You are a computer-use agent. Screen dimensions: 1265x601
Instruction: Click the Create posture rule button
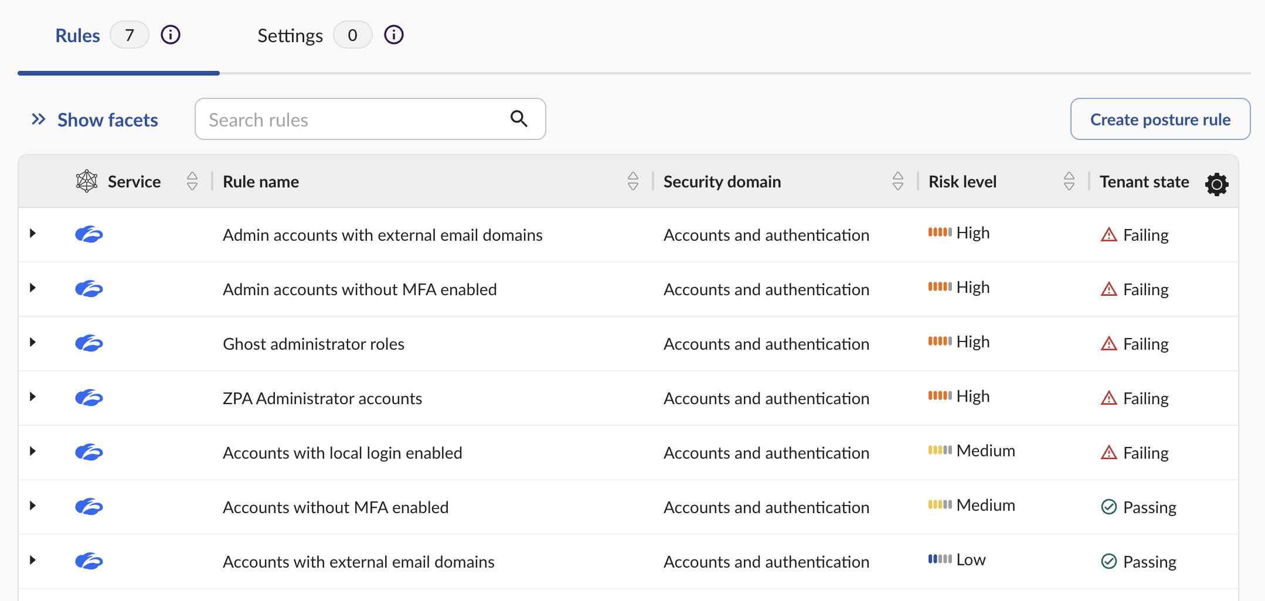coord(1160,119)
